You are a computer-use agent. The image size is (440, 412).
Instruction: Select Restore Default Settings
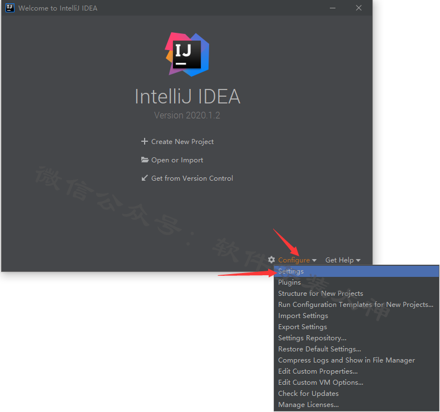pyautogui.click(x=357, y=349)
